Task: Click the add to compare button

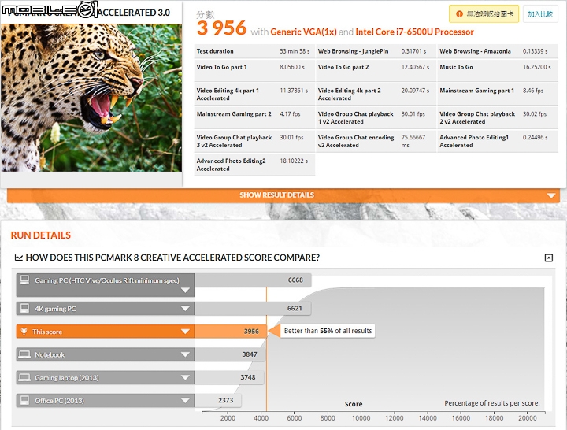Action: tap(540, 14)
